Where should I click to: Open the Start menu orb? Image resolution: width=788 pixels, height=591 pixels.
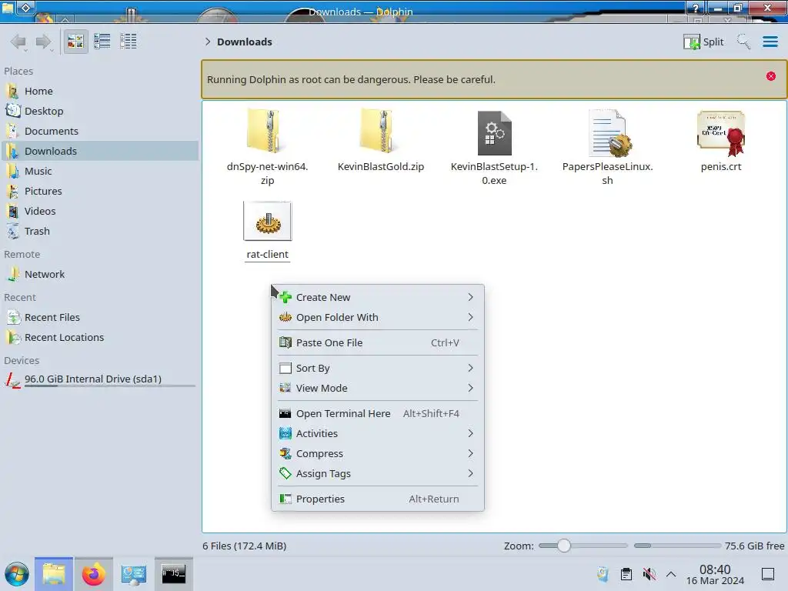(17, 574)
